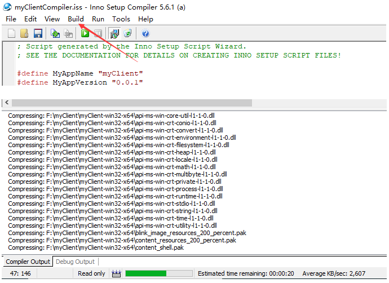Click the Pause toolbar icon
389x283 pixels.
pos(98,33)
